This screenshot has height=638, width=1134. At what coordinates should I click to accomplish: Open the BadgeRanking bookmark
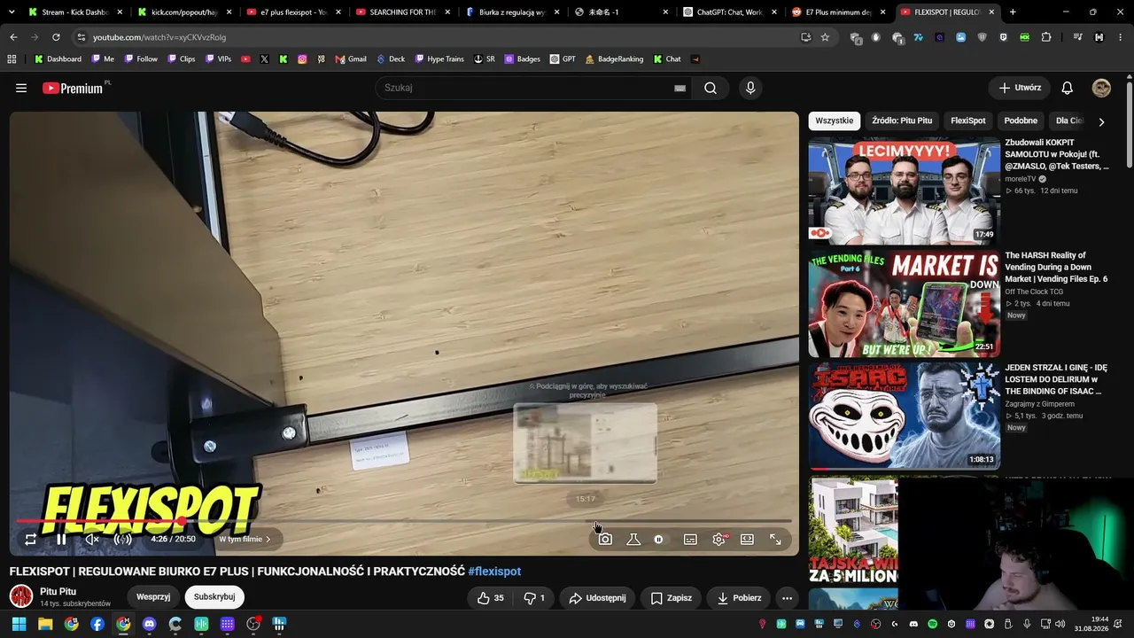(x=614, y=59)
